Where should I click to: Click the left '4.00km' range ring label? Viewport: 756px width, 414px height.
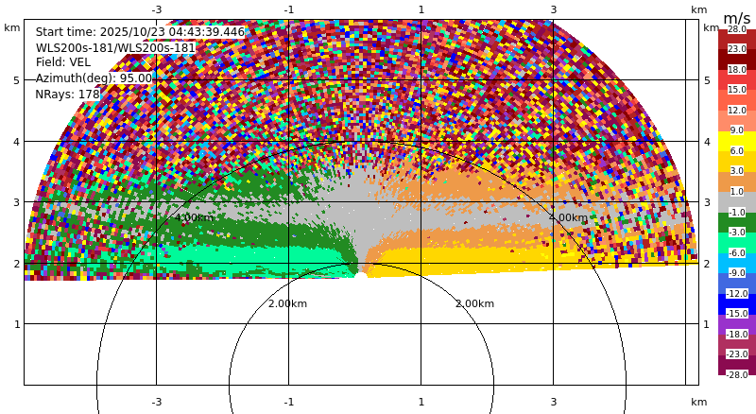pos(194,217)
